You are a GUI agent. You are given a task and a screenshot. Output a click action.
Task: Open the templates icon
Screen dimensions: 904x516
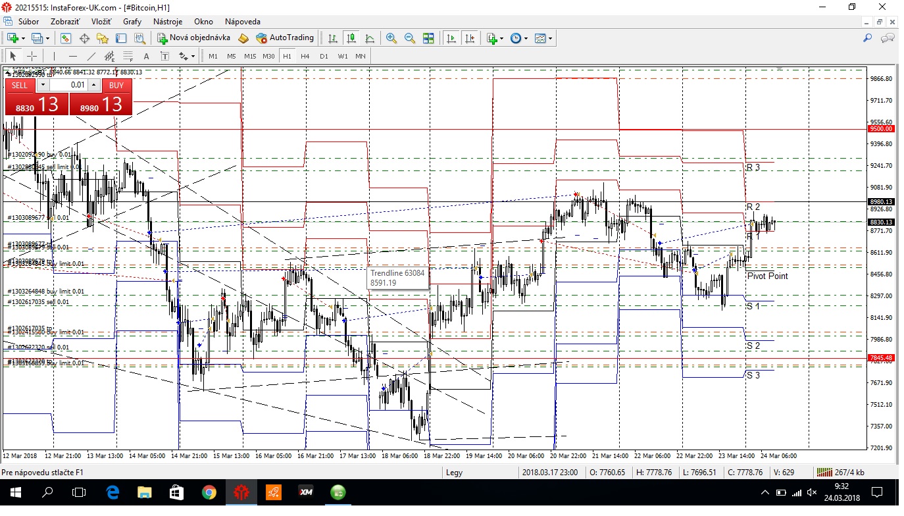(x=540, y=38)
